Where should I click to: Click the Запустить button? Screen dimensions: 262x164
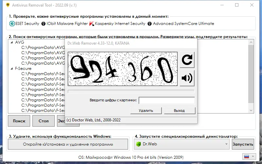point(243,144)
